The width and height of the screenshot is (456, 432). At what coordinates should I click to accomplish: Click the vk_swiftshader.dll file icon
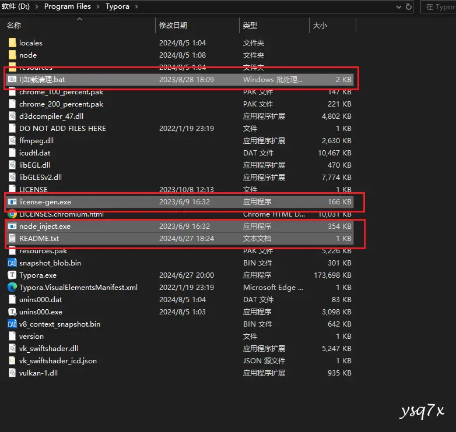12,348
